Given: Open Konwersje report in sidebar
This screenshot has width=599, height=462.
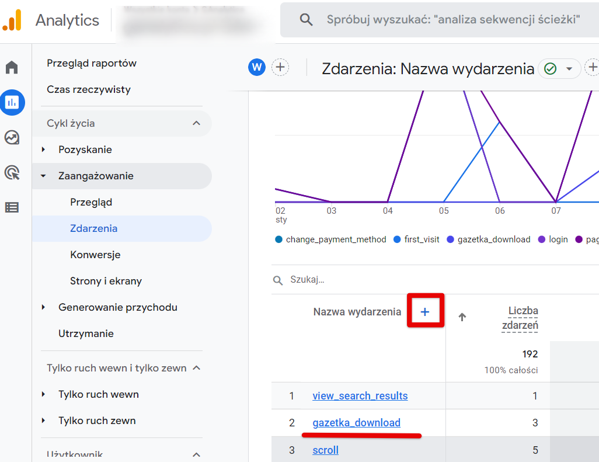Looking at the screenshot, I should [x=95, y=255].
